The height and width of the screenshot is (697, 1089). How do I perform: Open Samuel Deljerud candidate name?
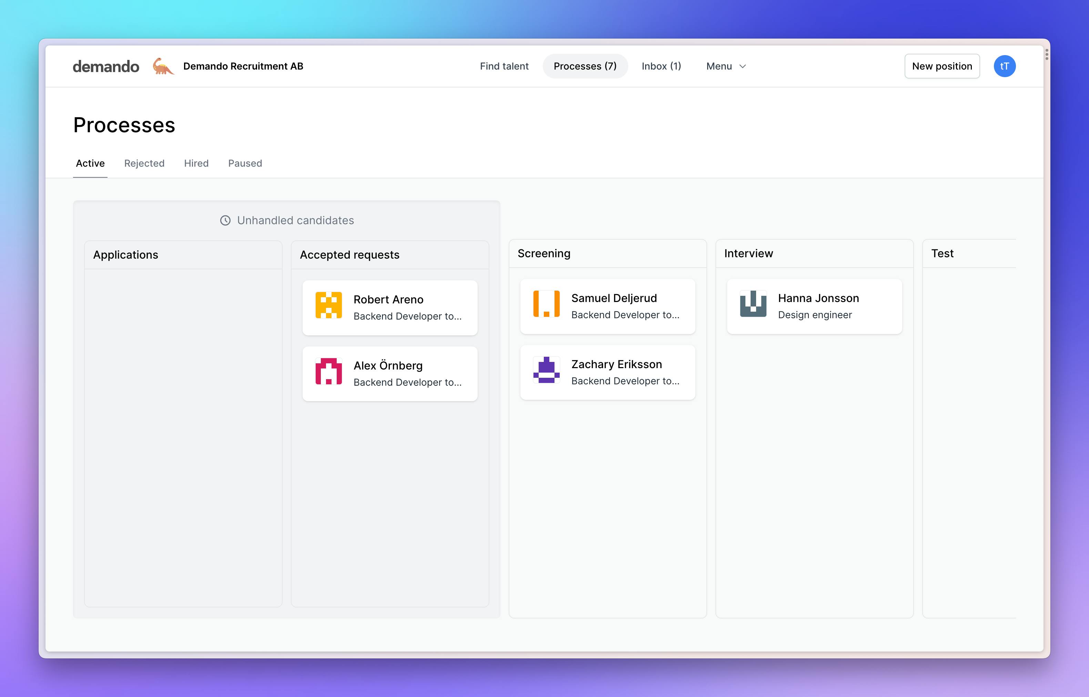(x=614, y=298)
